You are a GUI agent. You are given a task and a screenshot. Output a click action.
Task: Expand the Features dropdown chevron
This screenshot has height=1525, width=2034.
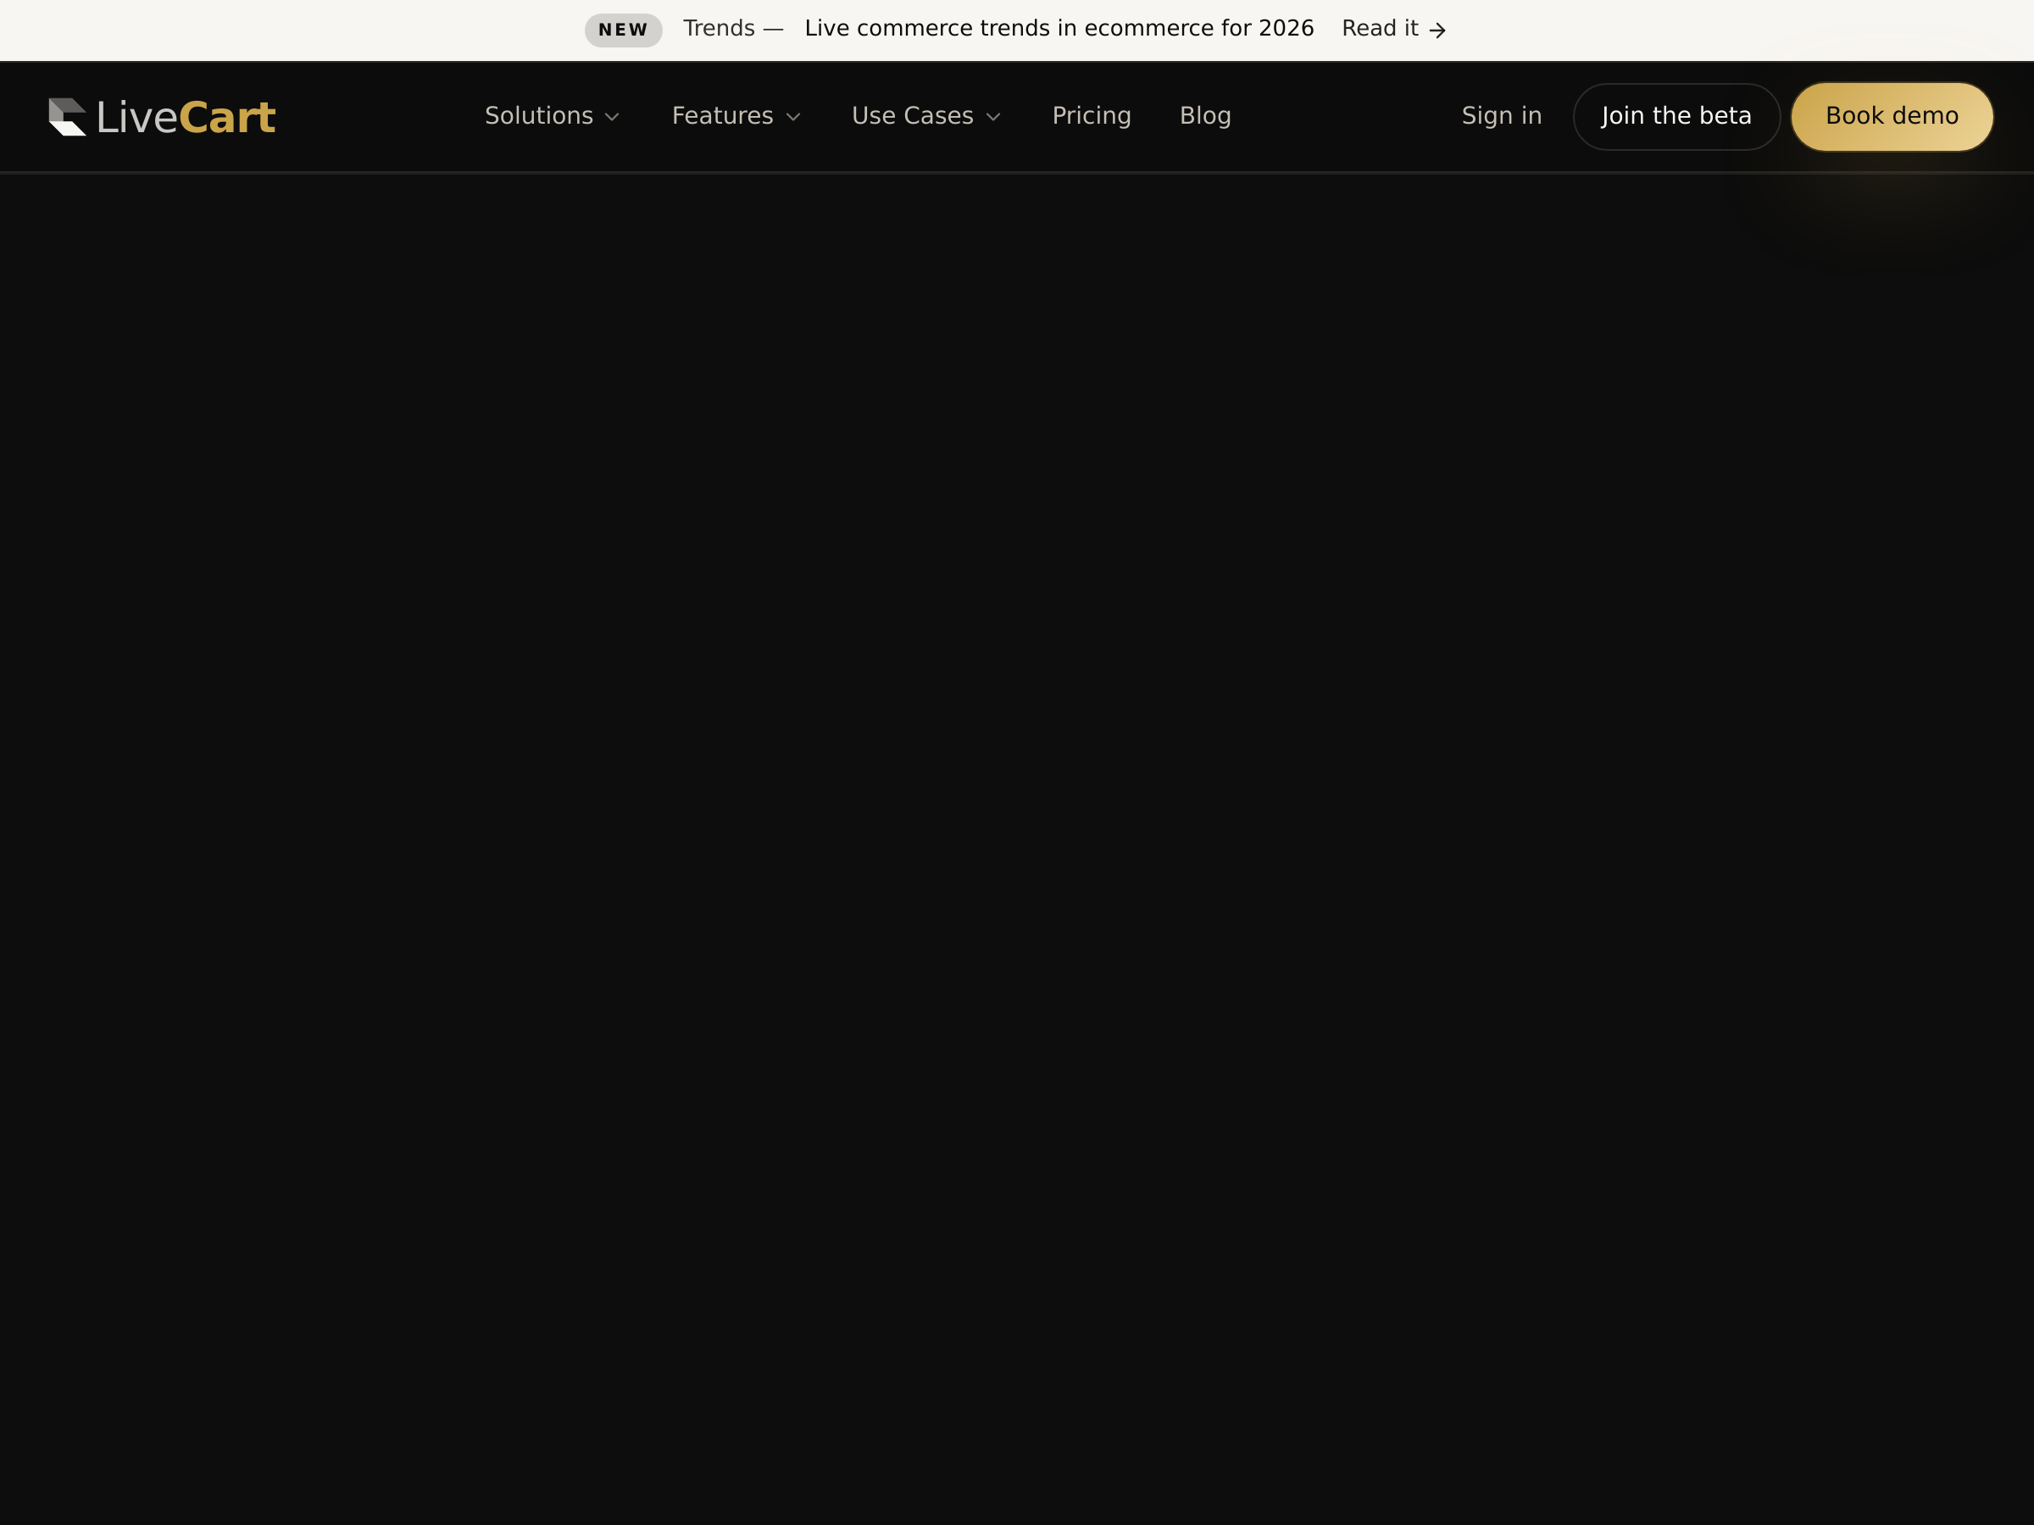point(793,117)
